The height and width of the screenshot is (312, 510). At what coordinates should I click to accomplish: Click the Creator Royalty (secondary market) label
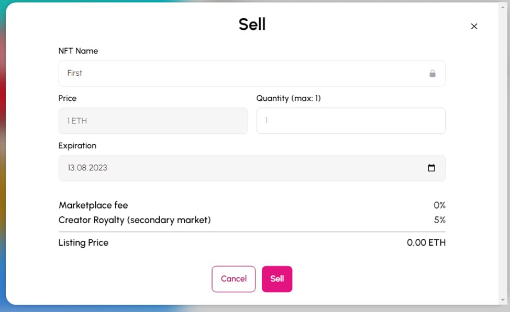pyautogui.click(x=135, y=220)
